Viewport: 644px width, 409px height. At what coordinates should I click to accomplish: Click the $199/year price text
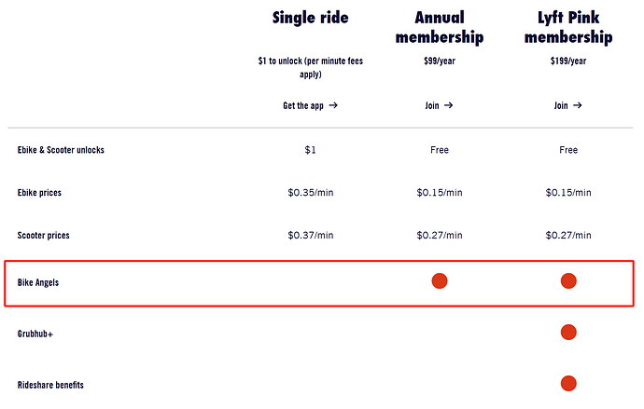click(567, 61)
